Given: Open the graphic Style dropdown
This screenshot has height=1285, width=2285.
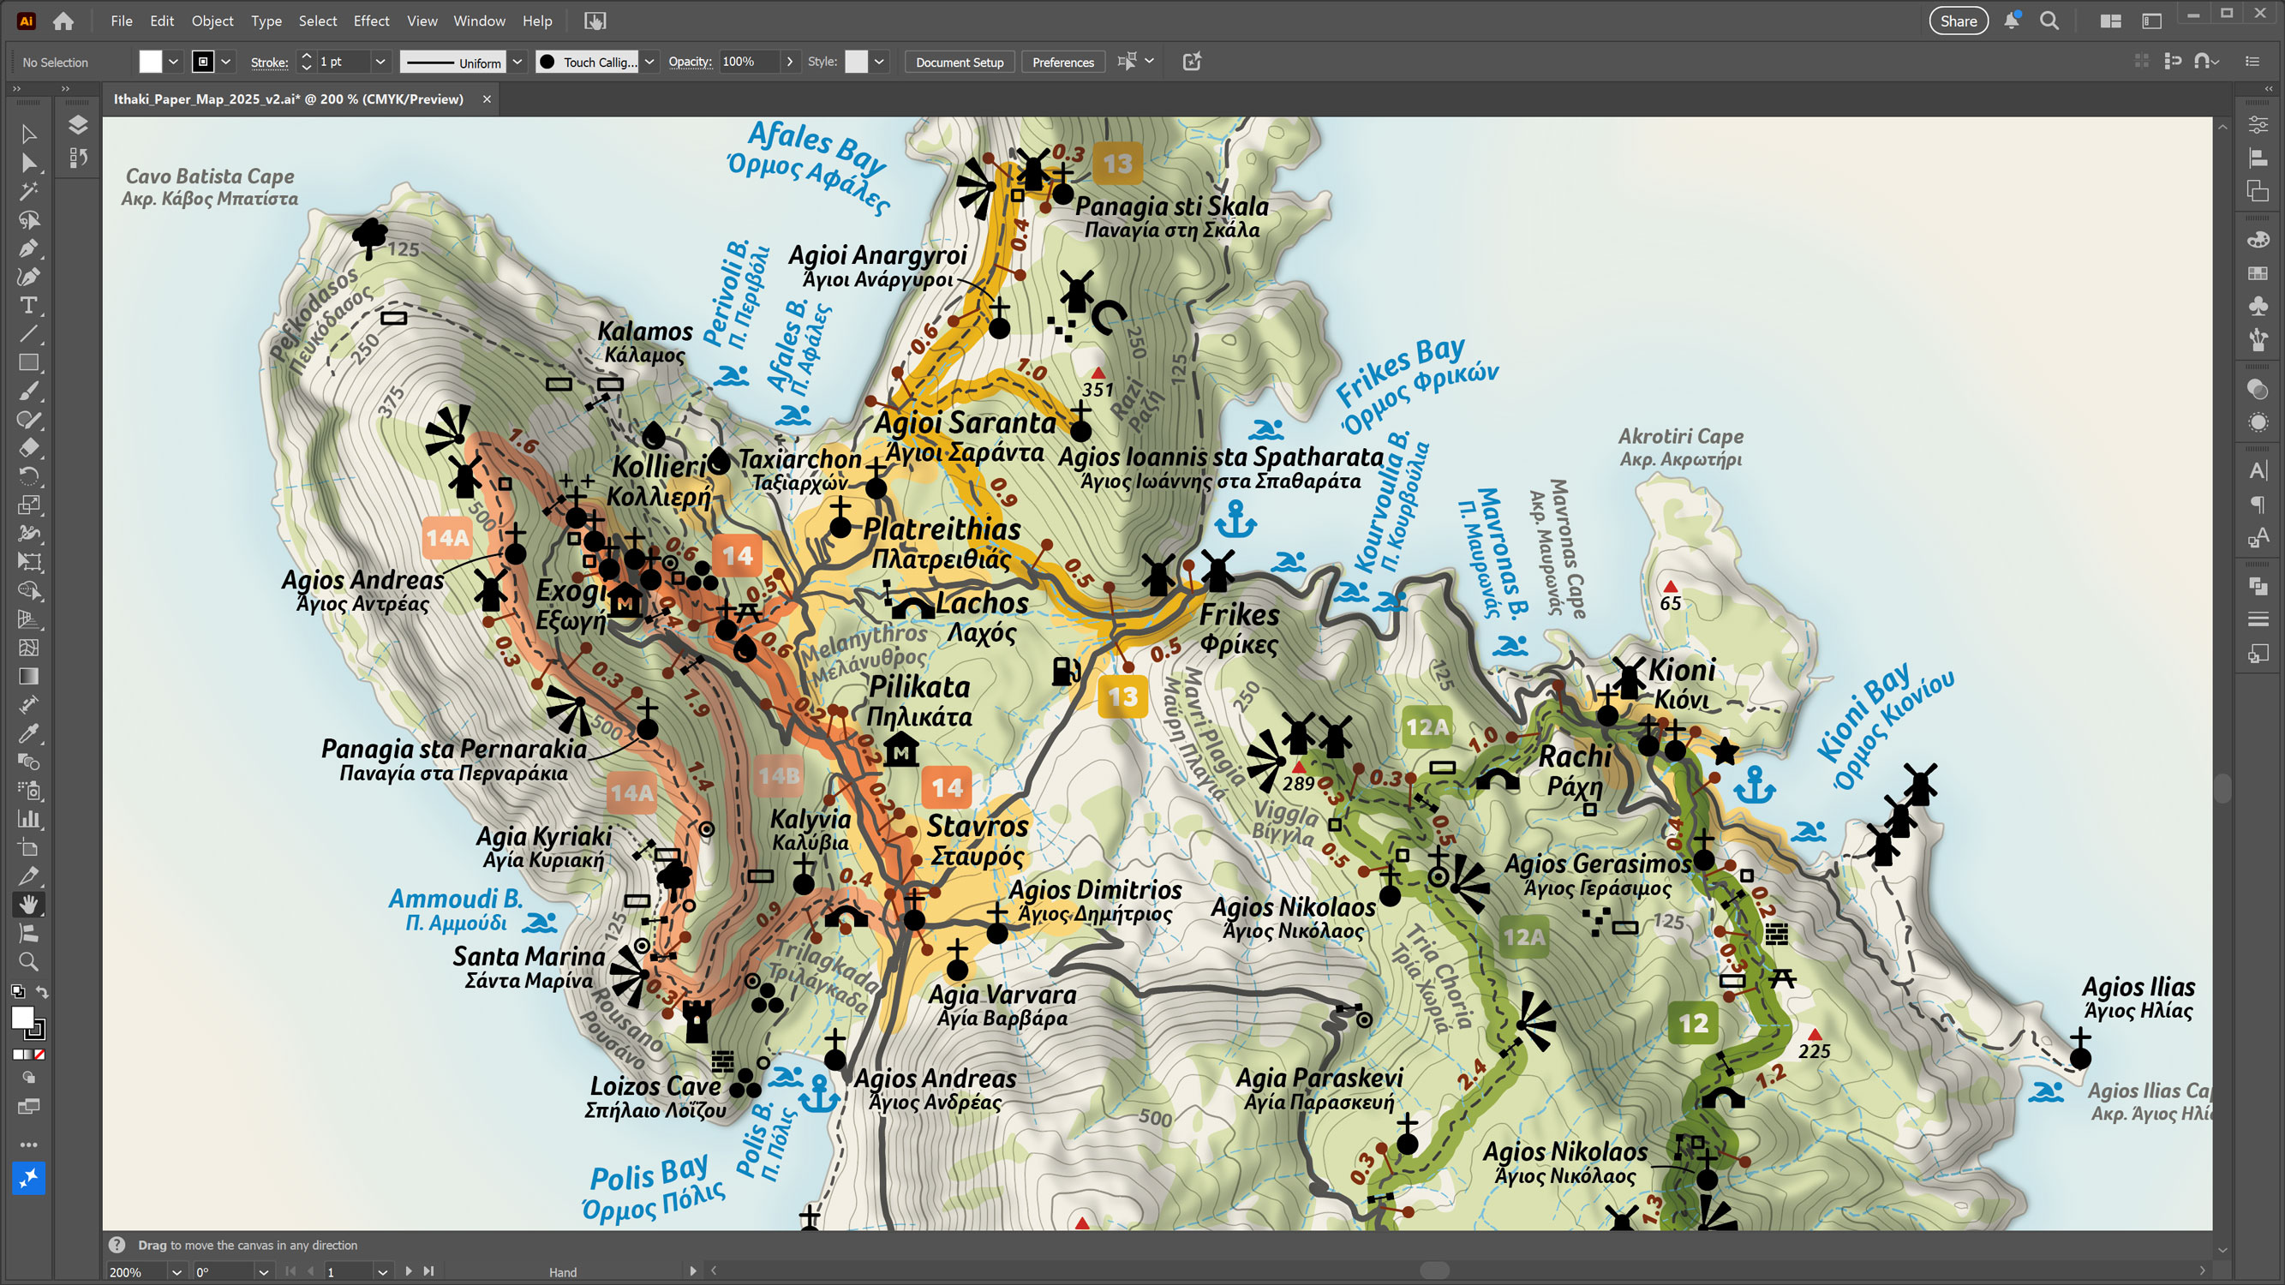Looking at the screenshot, I should tap(879, 61).
